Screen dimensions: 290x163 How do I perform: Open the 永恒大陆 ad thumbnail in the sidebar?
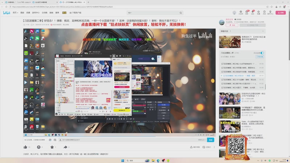pyautogui.click(x=230, y=42)
